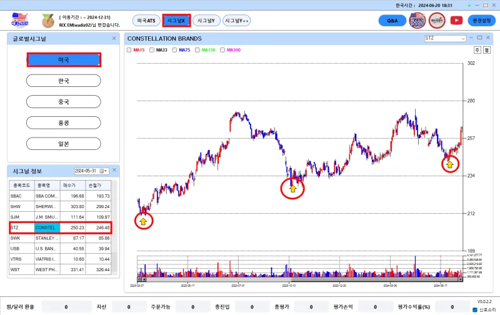Minimize the CONSTELLATION BRANDS chart panel
This screenshot has width=500, height=315.
471,37
